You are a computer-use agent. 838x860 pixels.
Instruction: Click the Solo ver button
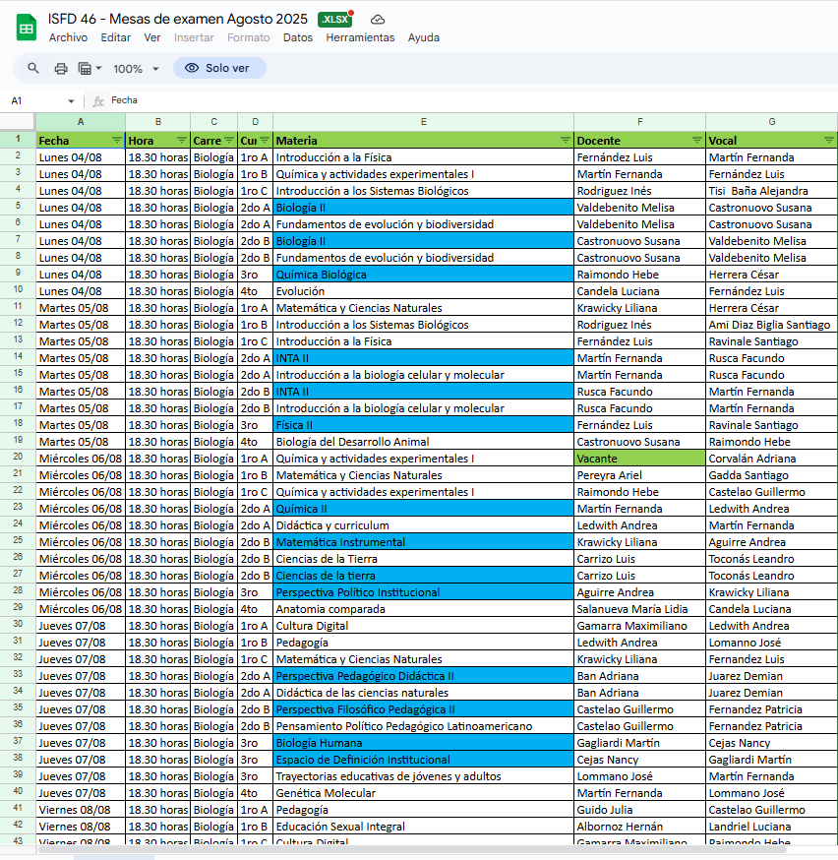[219, 68]
